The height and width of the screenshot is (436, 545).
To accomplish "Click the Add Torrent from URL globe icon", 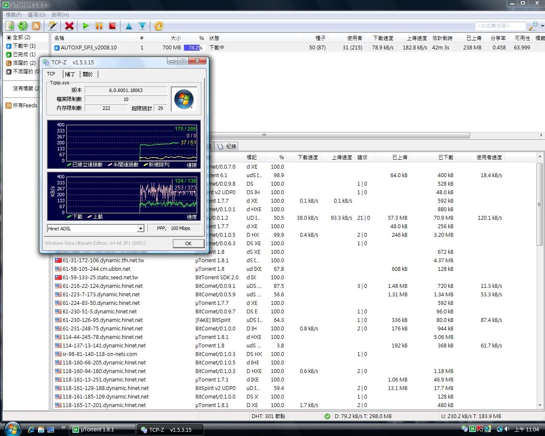I will (x=23, y=26).
